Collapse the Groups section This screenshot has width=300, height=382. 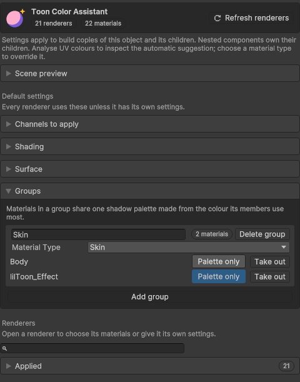click(150, 191)
